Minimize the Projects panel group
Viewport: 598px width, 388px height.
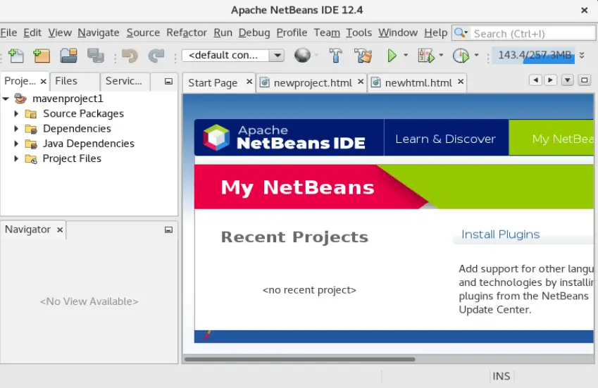click(x=168, y=82)
